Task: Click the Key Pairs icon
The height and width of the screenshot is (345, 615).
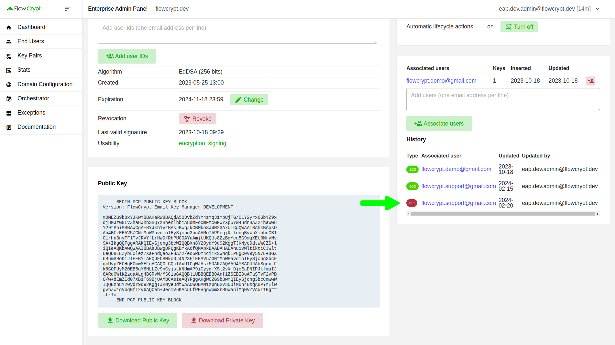Action: [9, 56]
